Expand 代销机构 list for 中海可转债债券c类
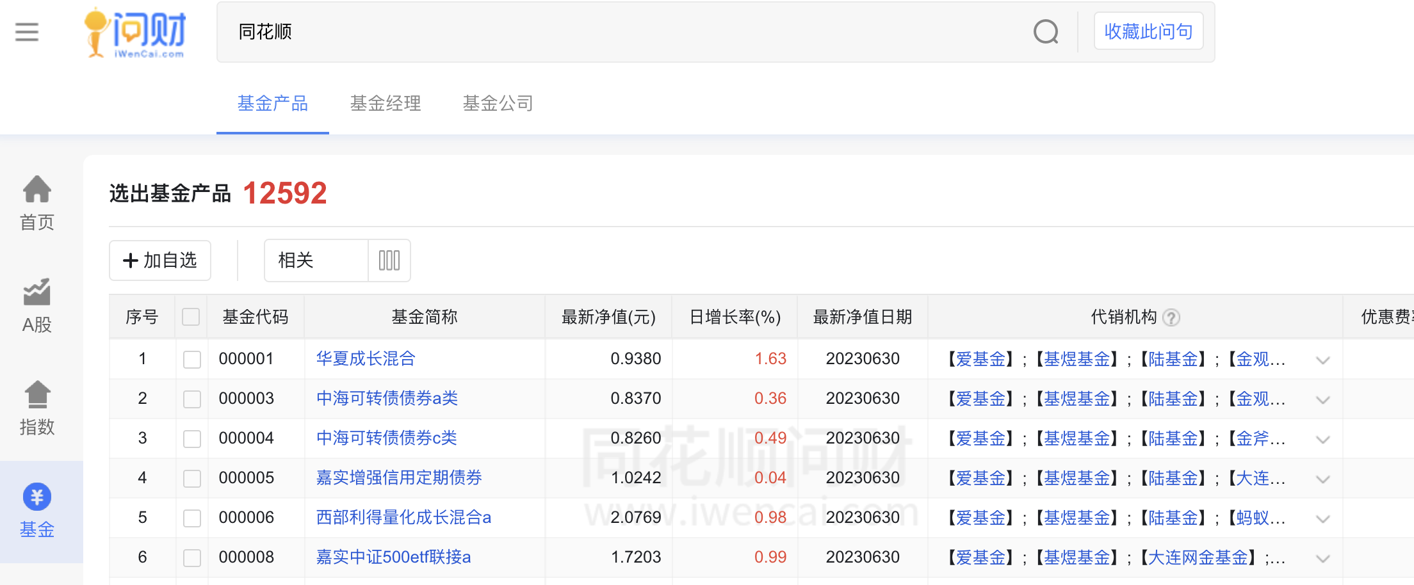The image size is (1414, 585). click(1323, 440)
